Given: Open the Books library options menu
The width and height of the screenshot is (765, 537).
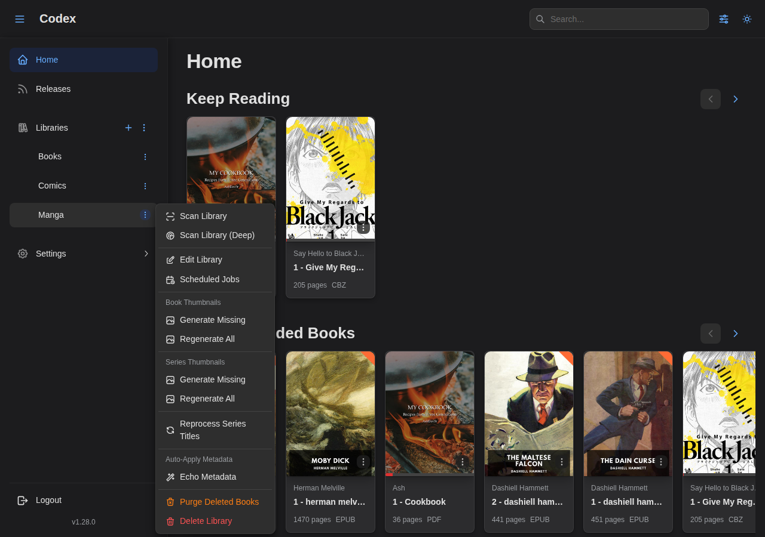Looking at the screenshot, I should [x=145, y=157].
